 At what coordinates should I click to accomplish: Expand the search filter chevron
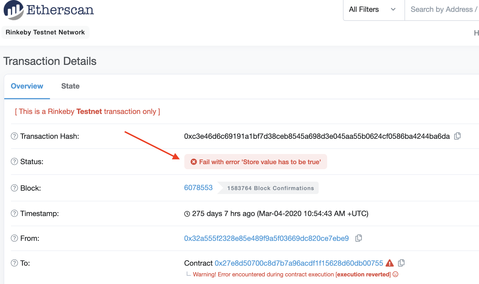(x=393, y=9)
